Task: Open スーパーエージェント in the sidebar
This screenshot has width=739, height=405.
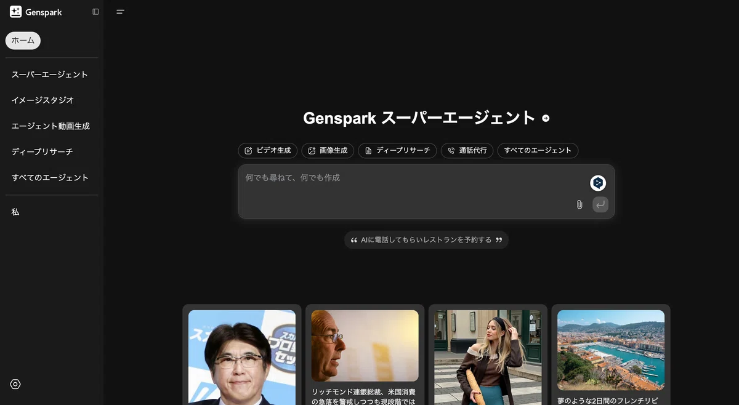Action: click(x=50, y=74)
